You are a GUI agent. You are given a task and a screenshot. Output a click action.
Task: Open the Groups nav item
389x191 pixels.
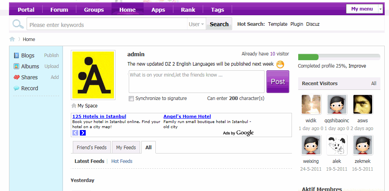click(94, 10)
